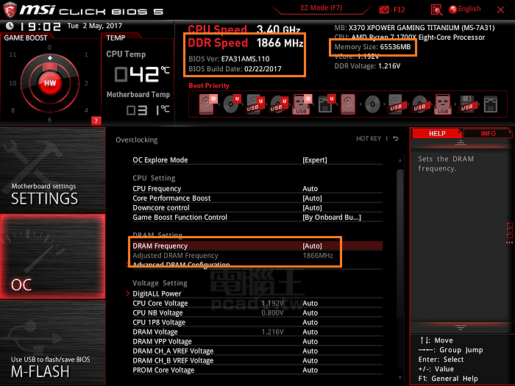Click the clock icon beside the time

(10, 26)
